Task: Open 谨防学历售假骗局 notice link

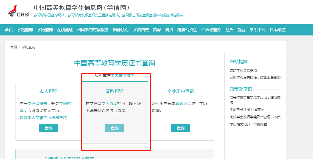Action: pyautogui.click(x=243, y=70)
